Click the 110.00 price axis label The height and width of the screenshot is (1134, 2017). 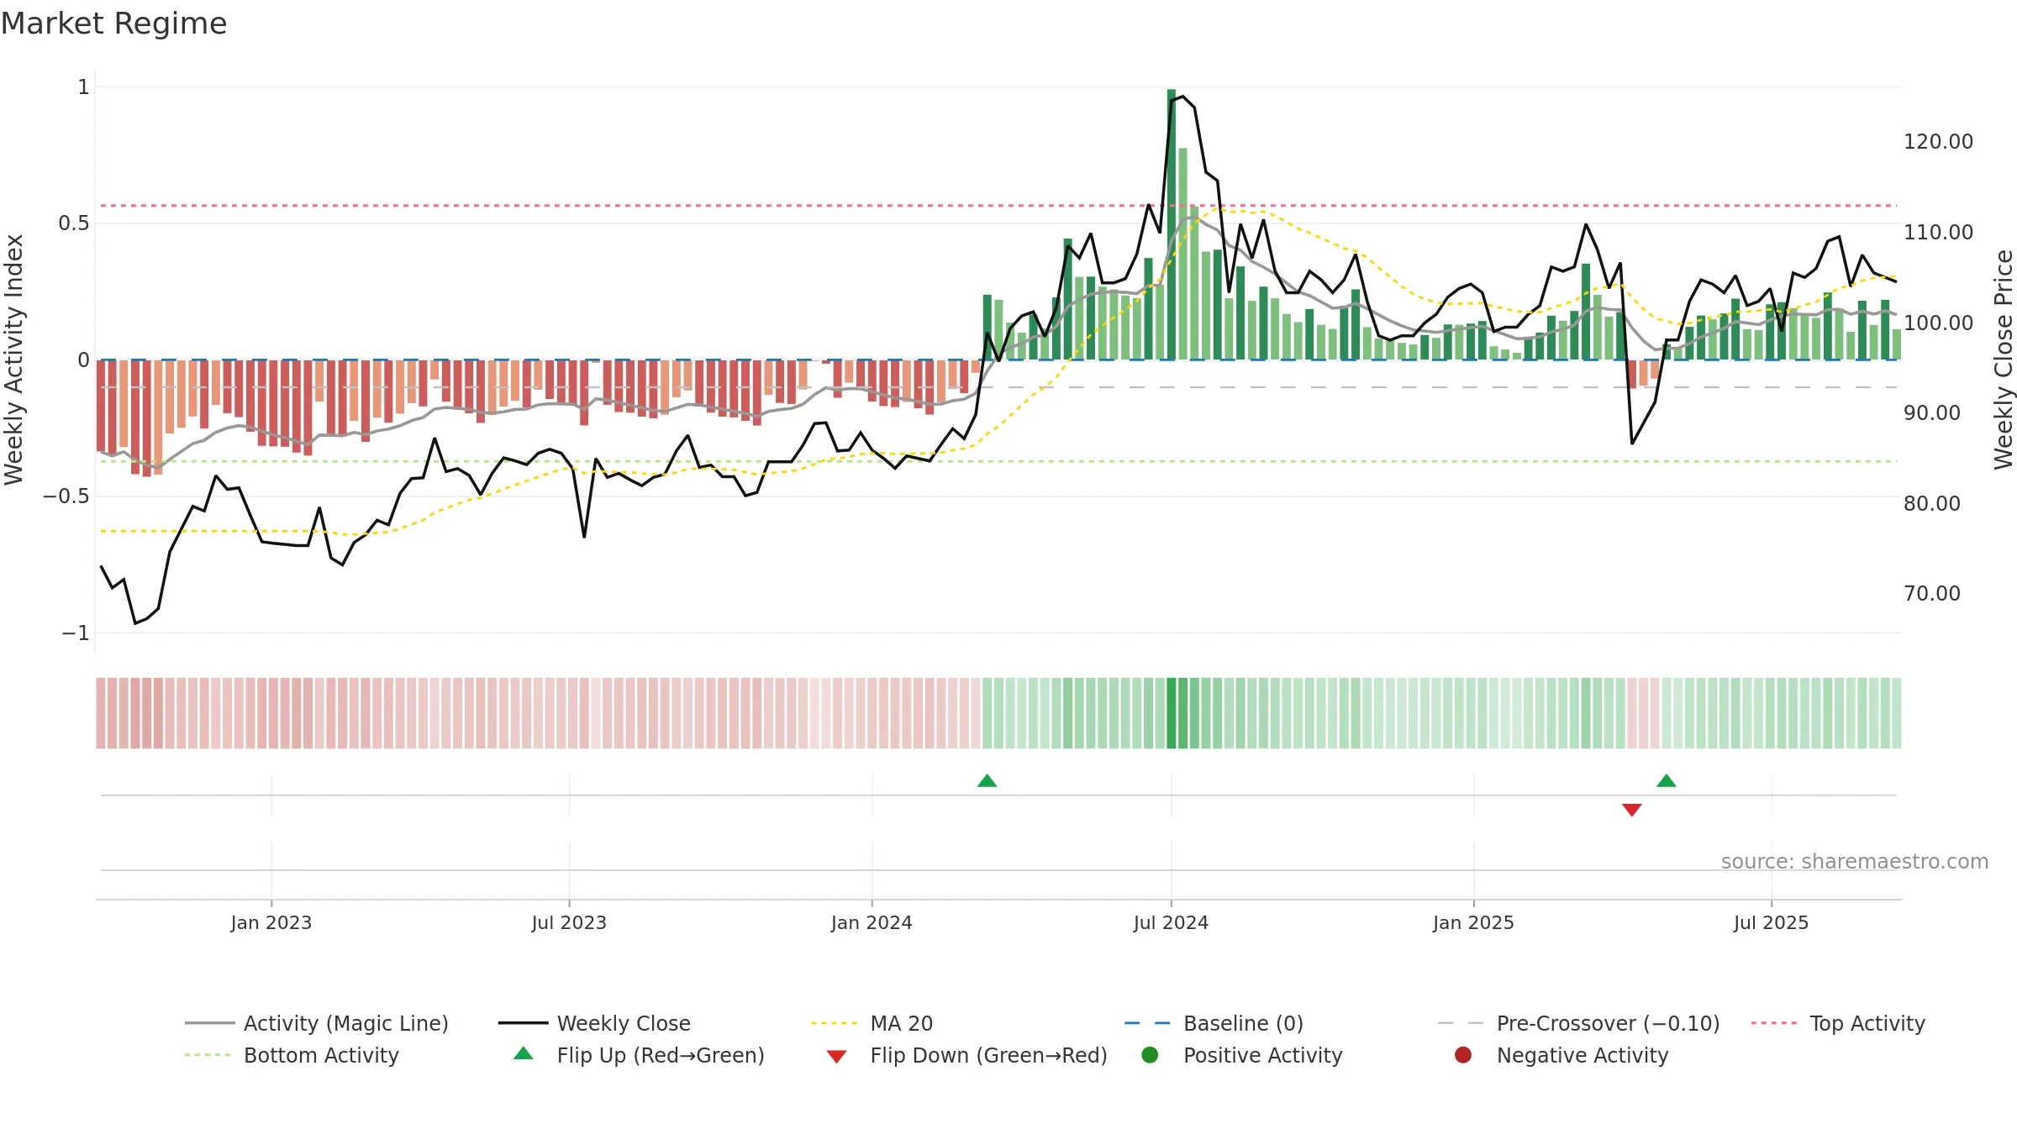pyautogui.click(x=1938, y=232)
